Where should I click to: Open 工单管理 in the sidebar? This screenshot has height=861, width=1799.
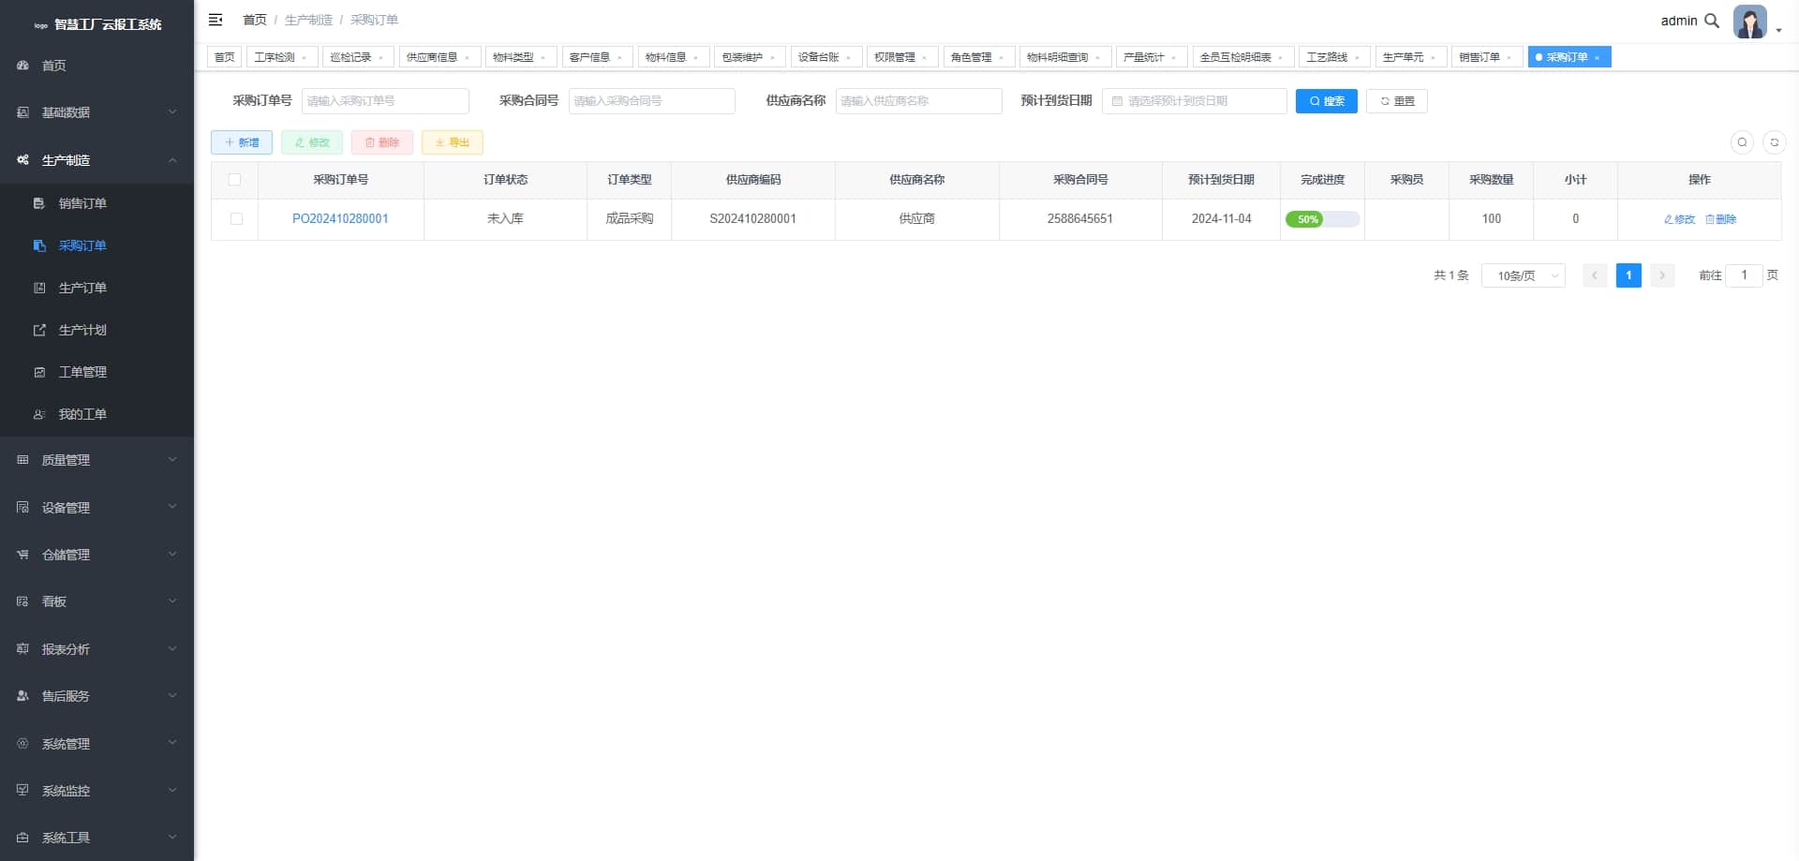[97, 372]
